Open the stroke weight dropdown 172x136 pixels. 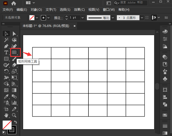tap(83, 18)
